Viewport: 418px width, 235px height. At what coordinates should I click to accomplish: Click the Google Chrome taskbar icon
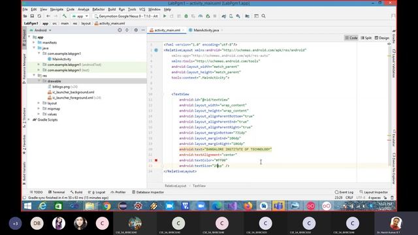pyautogui.click(x=107, y=206)
